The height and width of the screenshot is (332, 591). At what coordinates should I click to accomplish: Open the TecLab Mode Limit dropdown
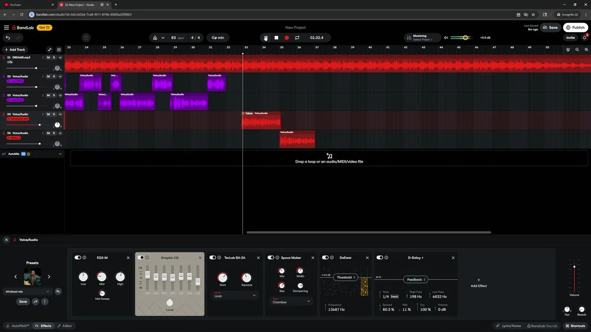235,295
